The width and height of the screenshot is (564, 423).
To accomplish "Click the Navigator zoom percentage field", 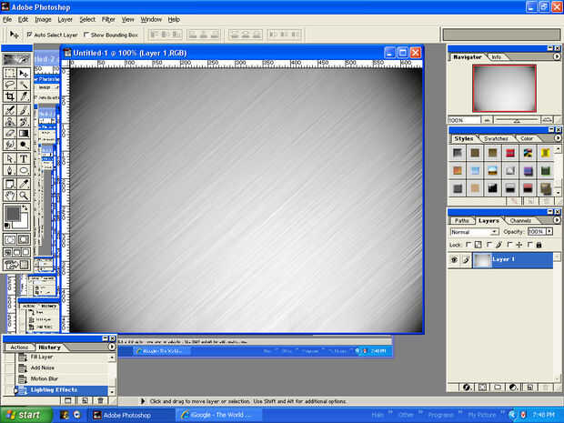I will (x=464, y=120).
